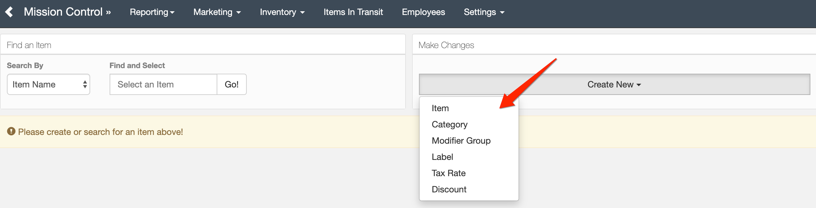Toggle the Create New dropdown button

614,84
